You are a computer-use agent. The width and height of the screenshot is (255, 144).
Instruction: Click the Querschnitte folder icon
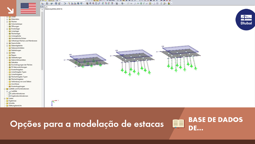coord(10,43)
